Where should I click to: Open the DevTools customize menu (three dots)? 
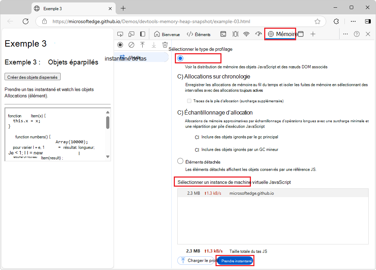tap(345, 34)
